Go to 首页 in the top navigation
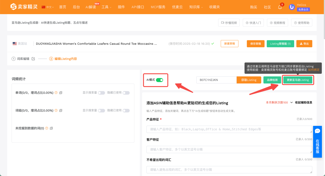325x176 pixels. [63, 7]
